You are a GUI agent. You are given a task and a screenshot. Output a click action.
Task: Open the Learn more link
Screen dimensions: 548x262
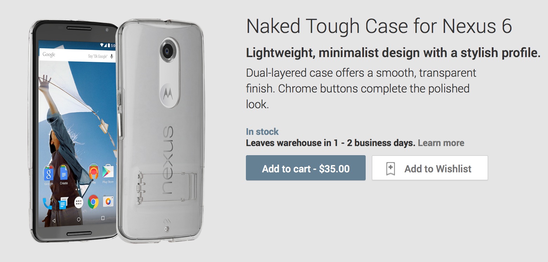coord(441,143)
